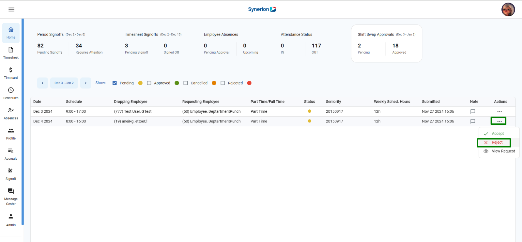This screenshot has height=242, width=522.
Task: Check the Approved filter checkbox
Action: [149, 83]
